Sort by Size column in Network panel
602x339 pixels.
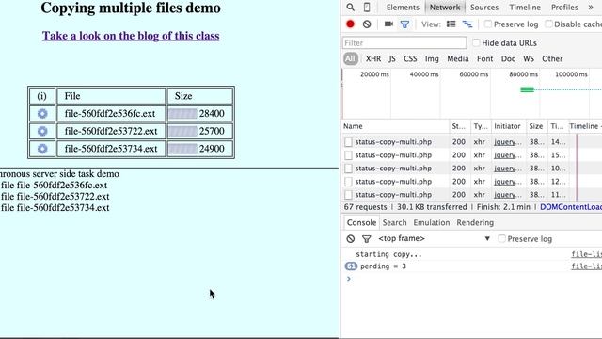[536, 126]
